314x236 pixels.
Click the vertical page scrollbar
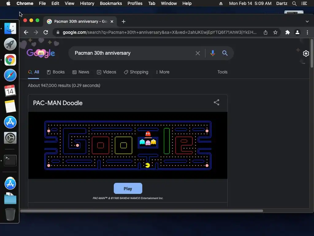tap(312, 53)
